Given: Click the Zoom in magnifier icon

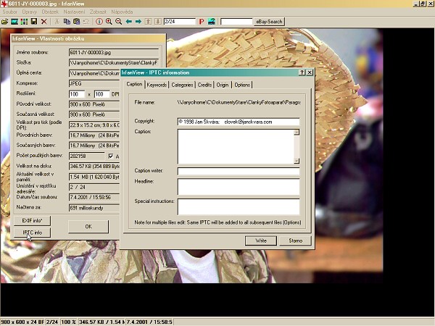Looking at the screenshot, I should coord(109,22).
